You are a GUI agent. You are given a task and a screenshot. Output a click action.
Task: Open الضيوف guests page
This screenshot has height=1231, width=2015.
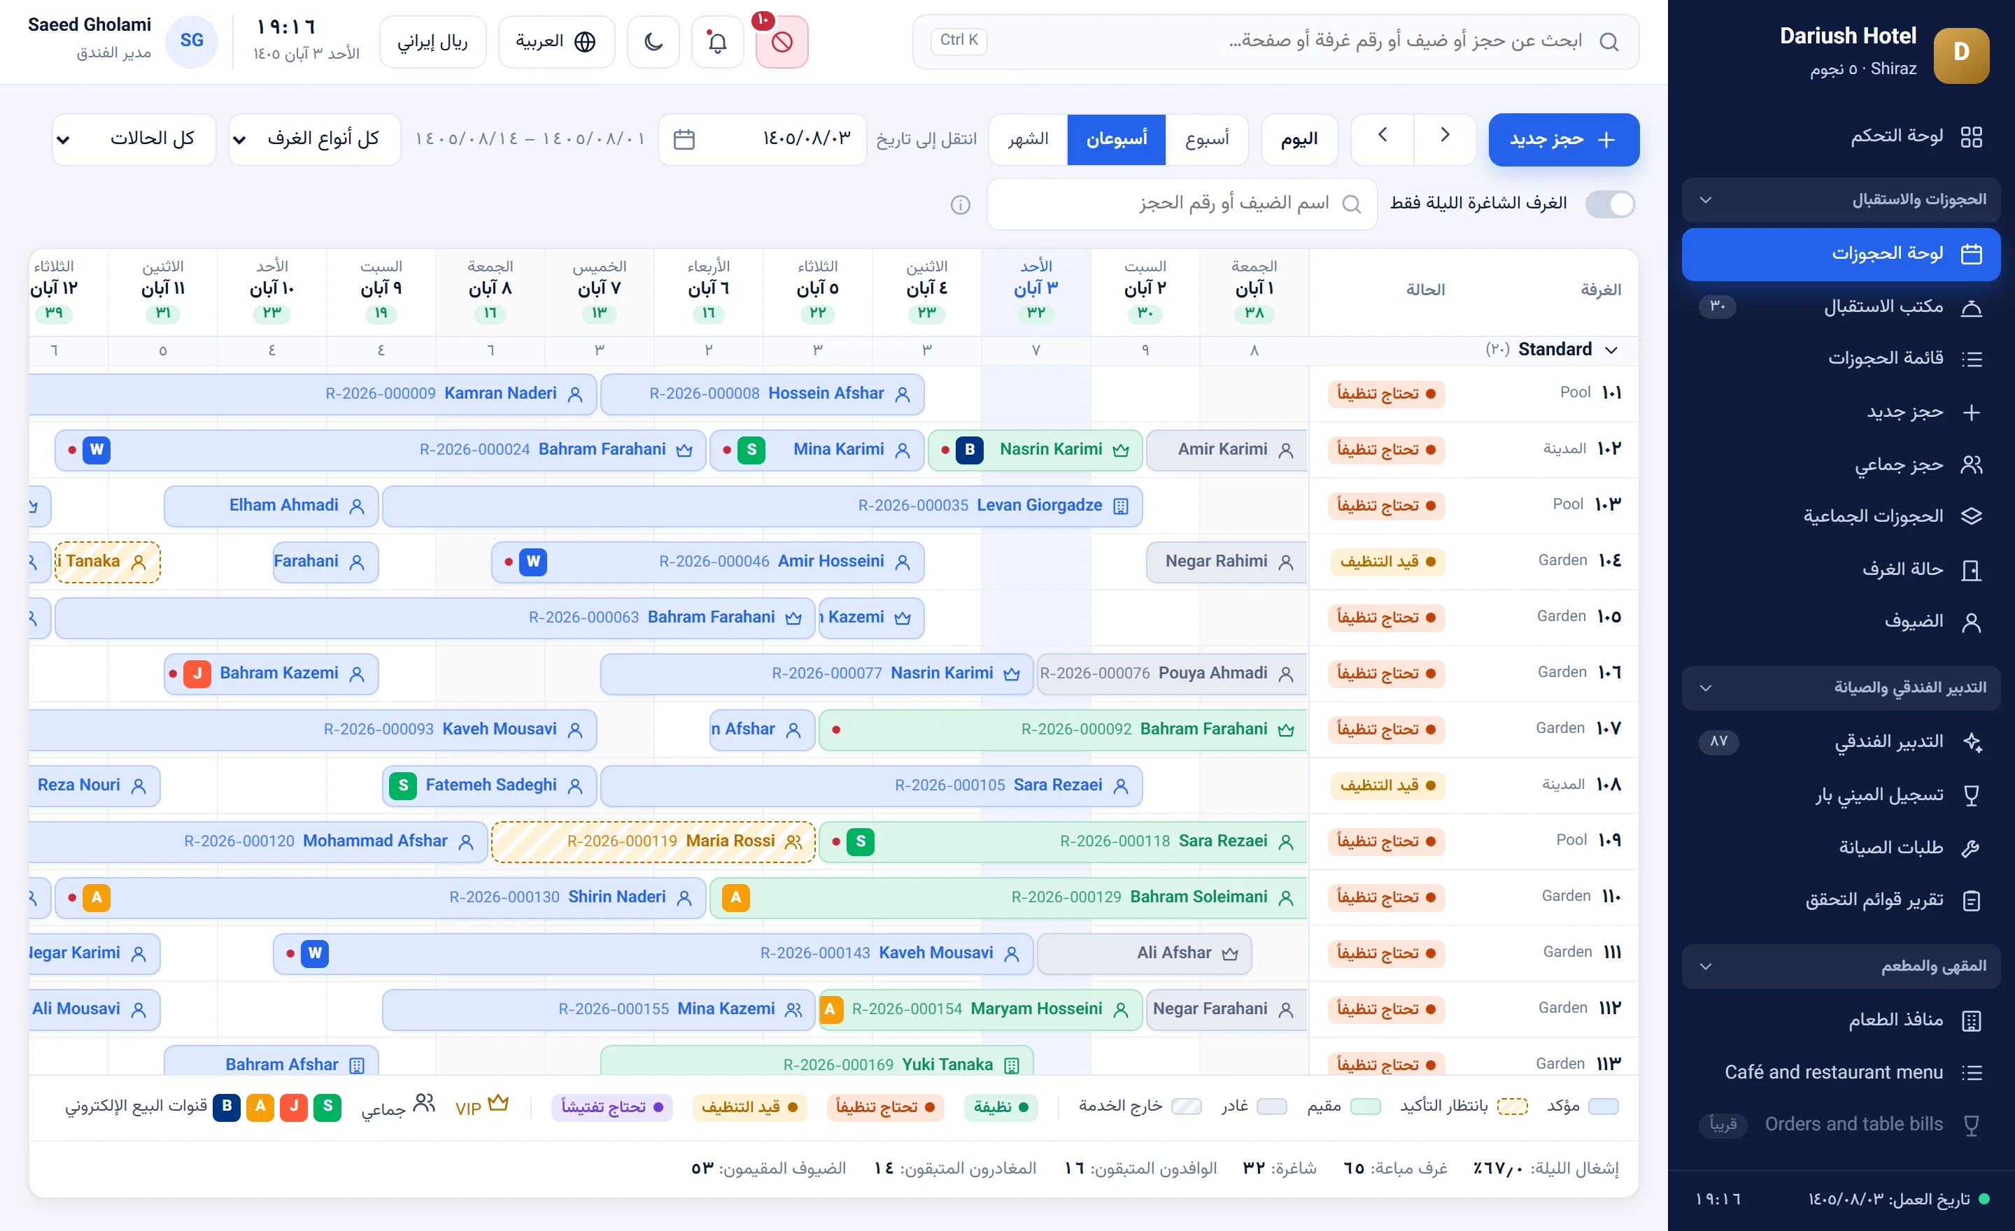[x=1841, y=621]
